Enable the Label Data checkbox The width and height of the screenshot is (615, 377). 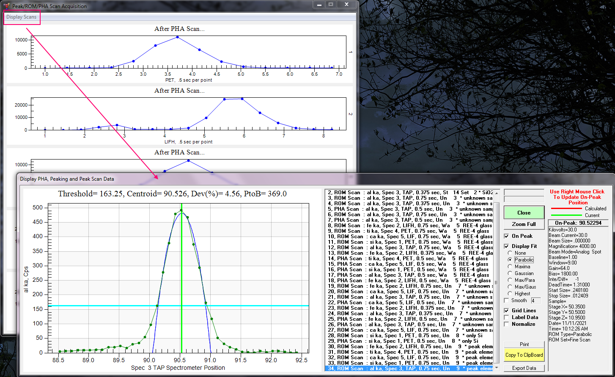click(507, 317)
